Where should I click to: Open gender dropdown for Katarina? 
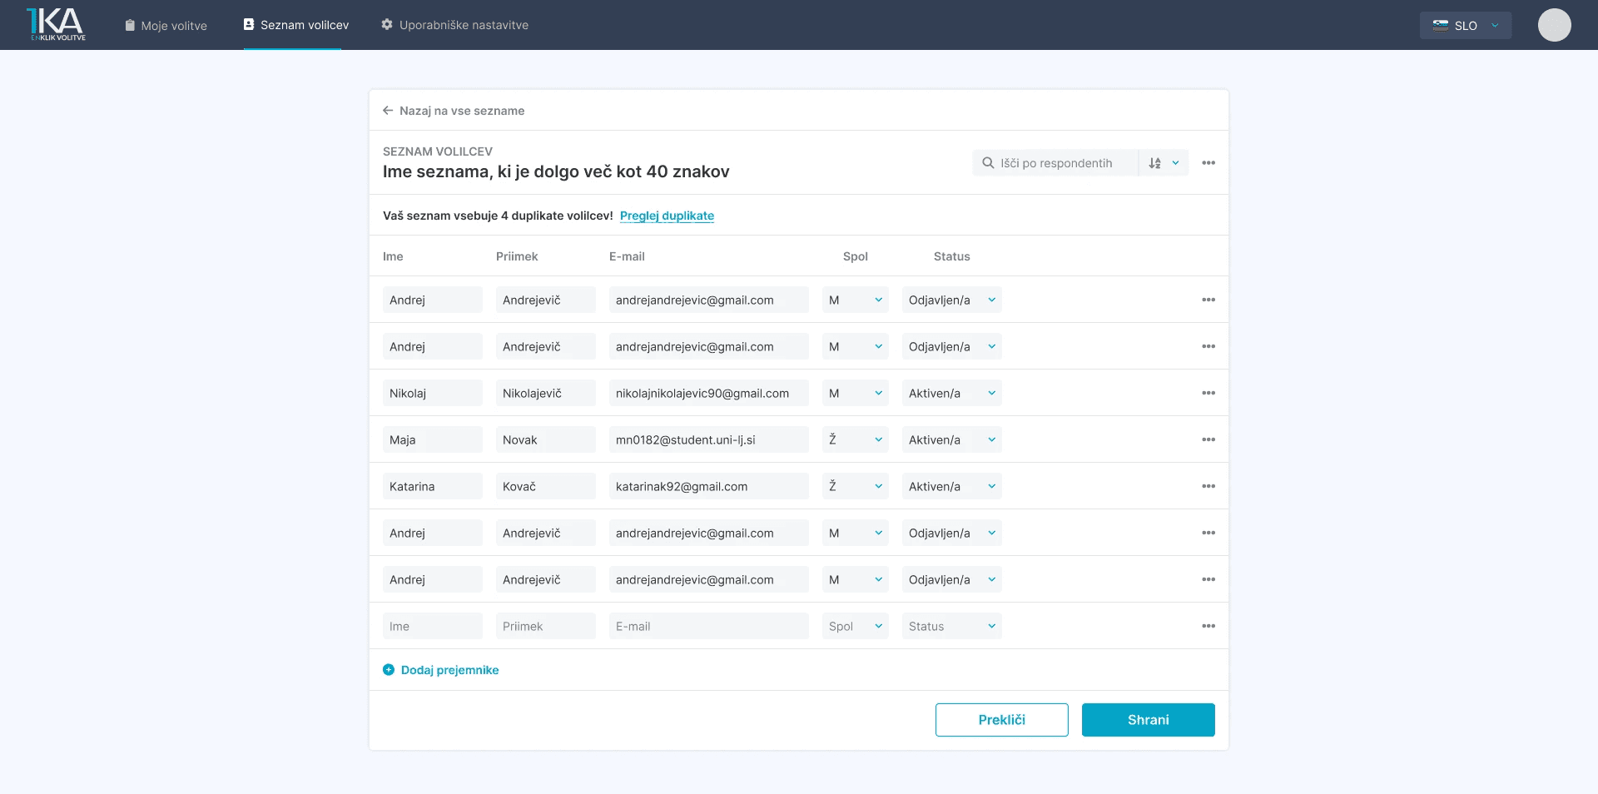856,486
